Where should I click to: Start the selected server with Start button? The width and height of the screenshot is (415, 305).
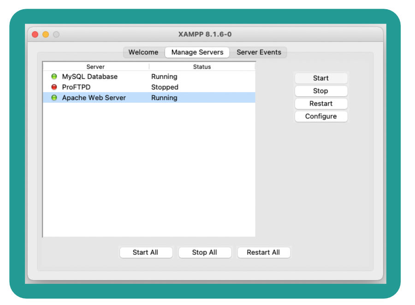pyautogui.click(x=321, y=78)
